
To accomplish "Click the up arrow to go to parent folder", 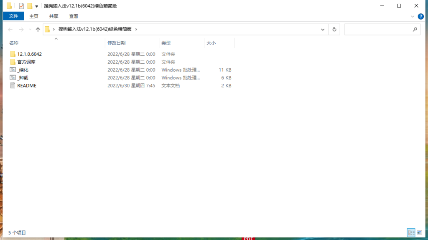I will tap(37, 30).
